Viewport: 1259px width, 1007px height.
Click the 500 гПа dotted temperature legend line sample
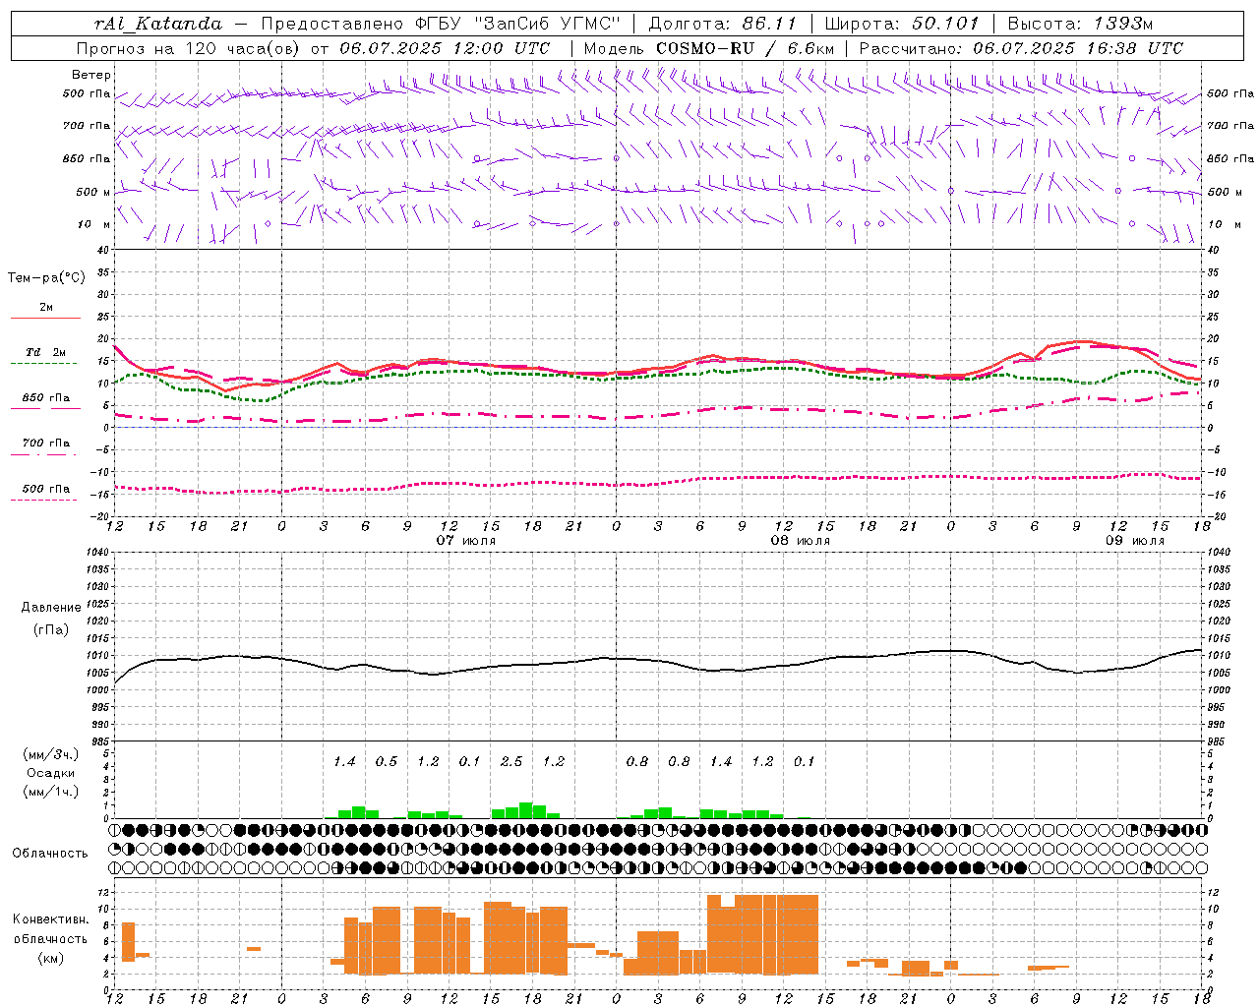point(43,500)
